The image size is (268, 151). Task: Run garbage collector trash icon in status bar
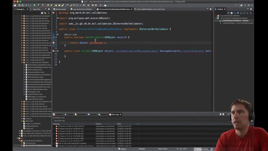[x=211, y=149]
